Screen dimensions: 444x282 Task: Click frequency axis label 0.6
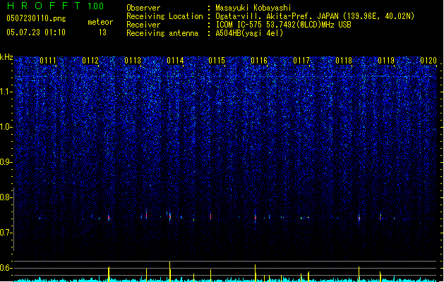click(6, 268)
